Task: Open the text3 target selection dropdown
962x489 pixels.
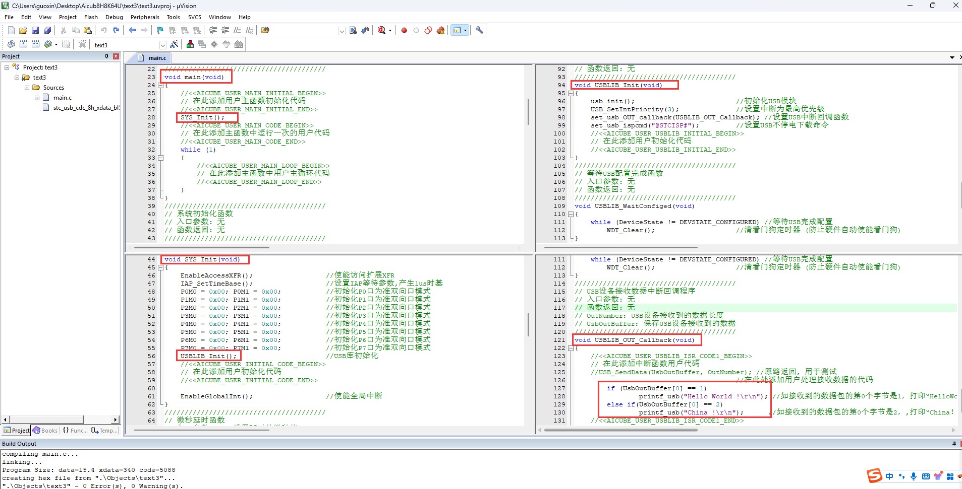Action: [x=162, y=45]
